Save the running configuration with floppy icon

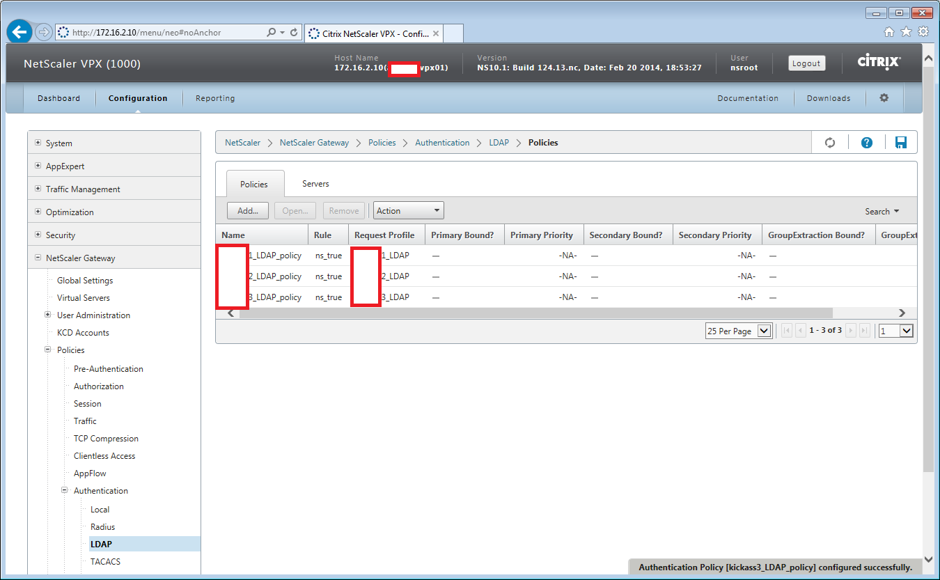click(901, 143)
